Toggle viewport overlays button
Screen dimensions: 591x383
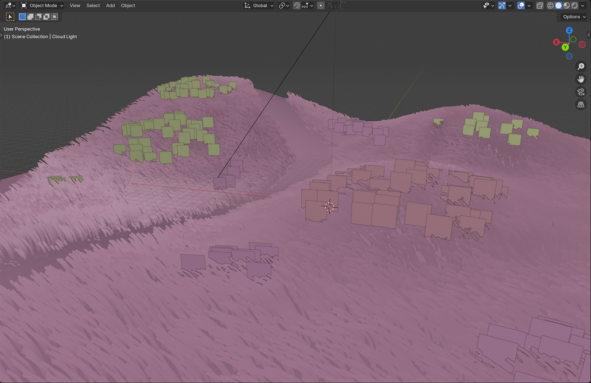pos(521,6)
